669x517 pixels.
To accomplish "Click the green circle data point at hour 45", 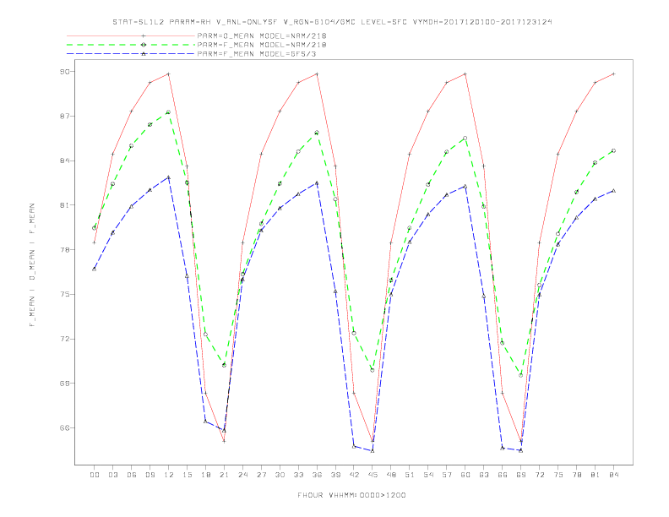I will 373,370.
